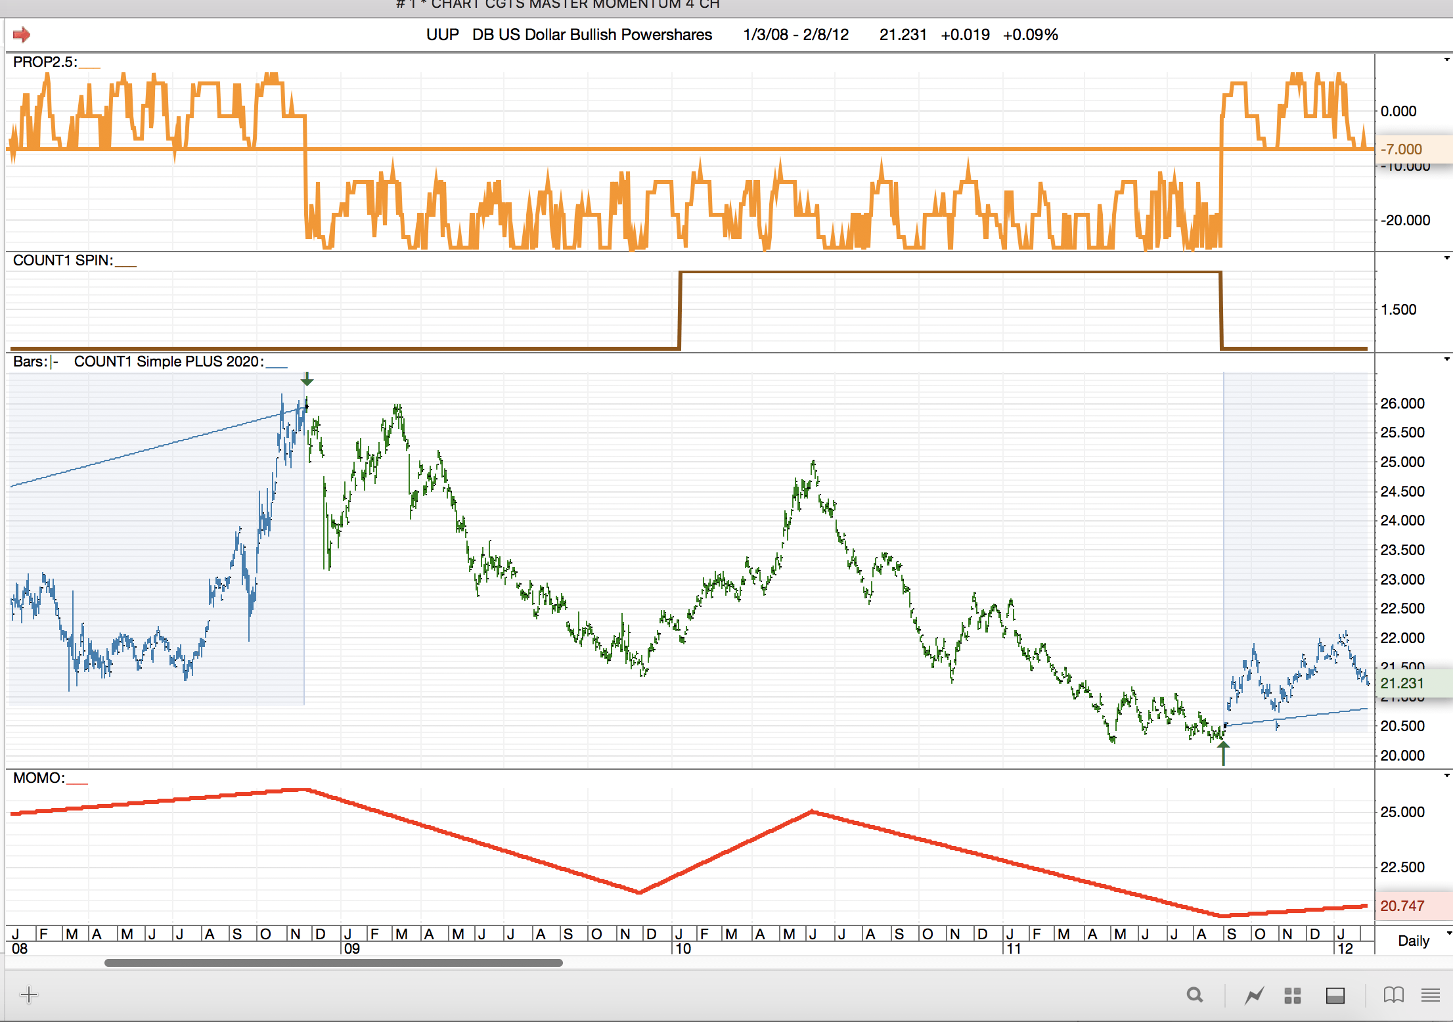Click the COUNT1 SPIN indicator label

62,261
